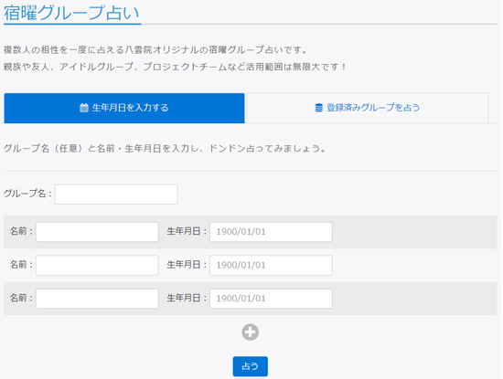Click the first row 名前 label

click(21, 231)
